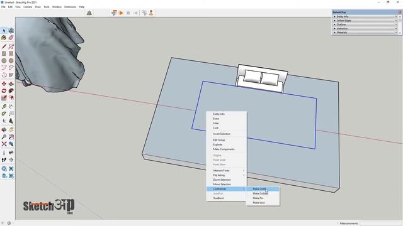Open the Window menu
This screenshot has width=403, height=226.
click(x=57, y=7)
